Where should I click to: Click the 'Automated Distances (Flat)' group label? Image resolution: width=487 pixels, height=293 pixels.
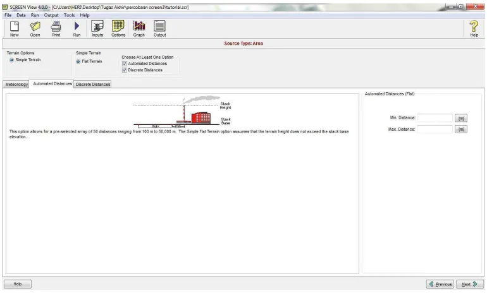coord(390,93)
